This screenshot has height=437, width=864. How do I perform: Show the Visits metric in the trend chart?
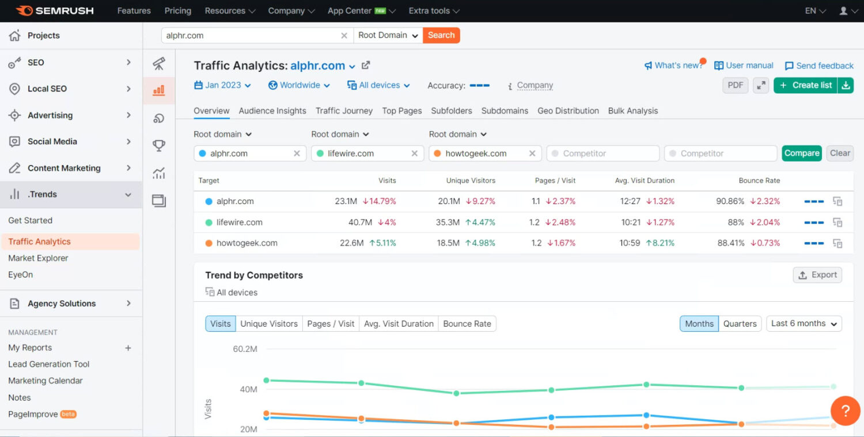(x=220, y=324)
